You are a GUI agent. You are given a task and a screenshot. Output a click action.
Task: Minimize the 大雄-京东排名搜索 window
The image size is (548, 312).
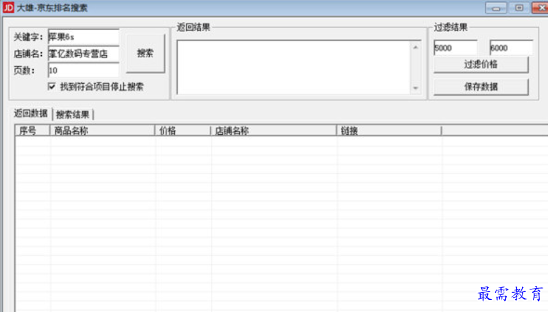click(x=496, y=8)
